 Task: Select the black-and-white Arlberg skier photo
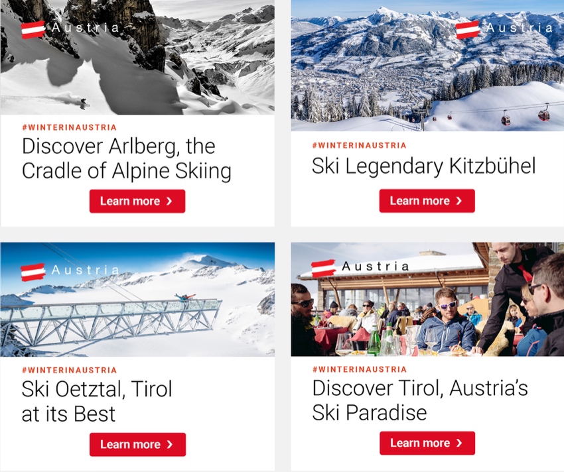137,57
